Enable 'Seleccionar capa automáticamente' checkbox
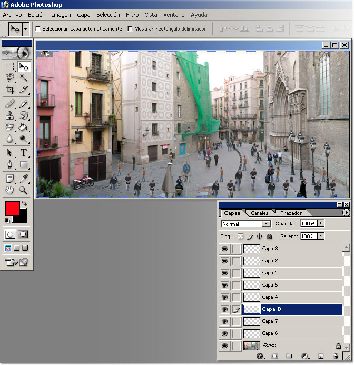 tap(38, 29)
